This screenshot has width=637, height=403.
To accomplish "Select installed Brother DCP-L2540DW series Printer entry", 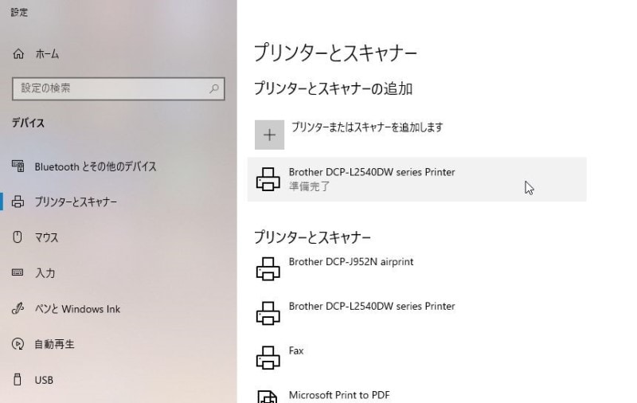I will point(372,307).
